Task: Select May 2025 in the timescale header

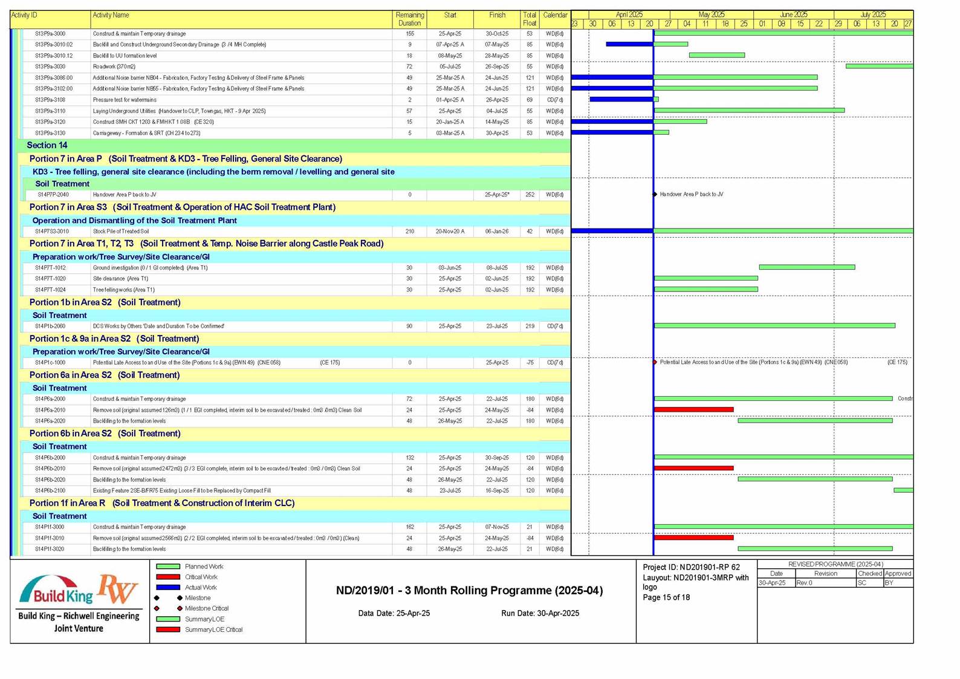Action: (712, 15)
